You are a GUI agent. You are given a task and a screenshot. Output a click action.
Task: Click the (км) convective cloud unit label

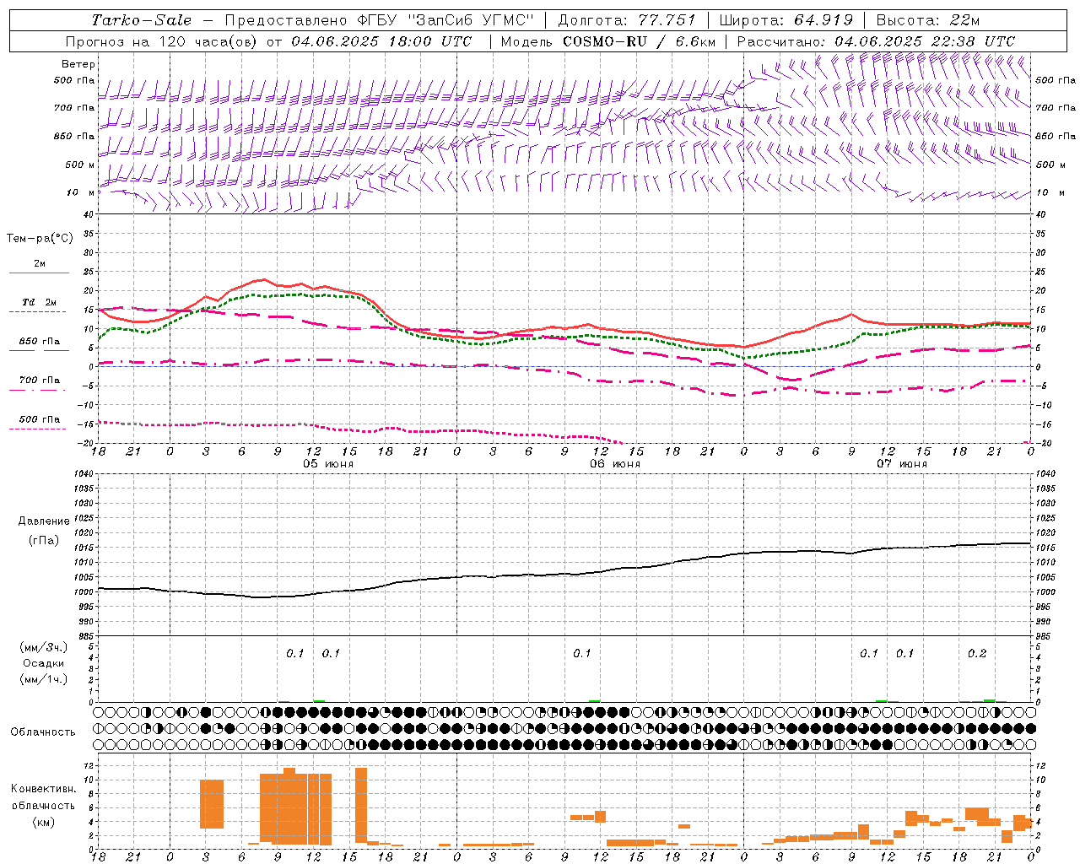(x=43, y=822)
